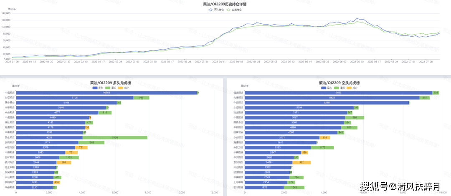The image size is (451, 196).
Task: Click blue 空头 legend icon in short chart
Action: 324,88
